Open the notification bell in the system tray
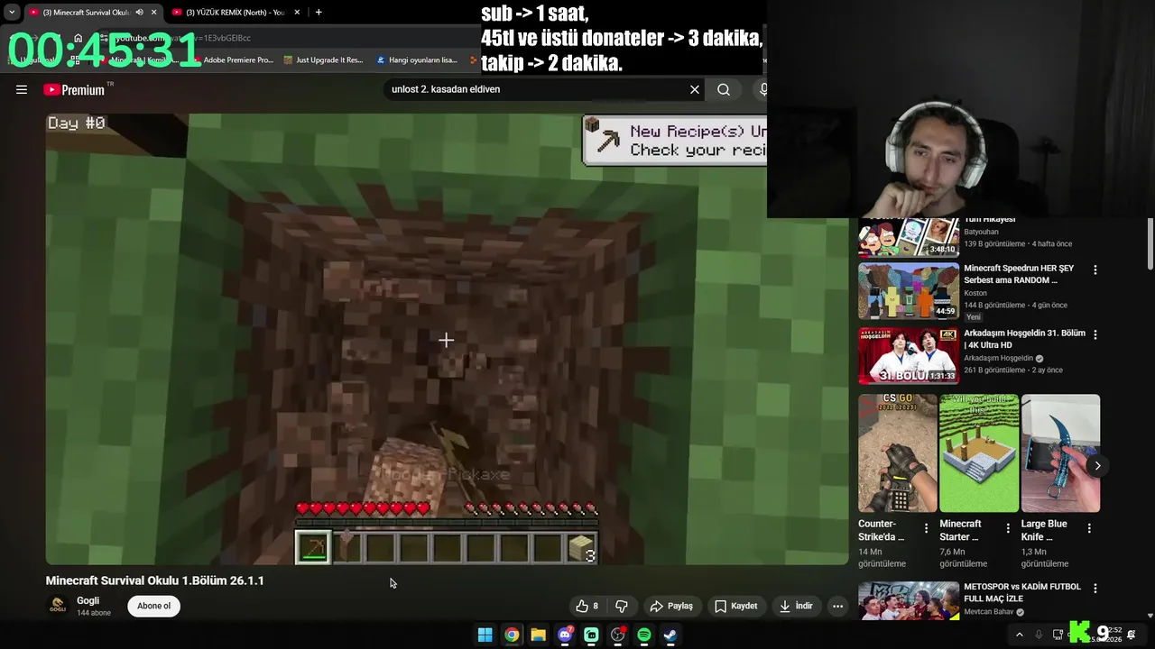1155x649 pixels. (1132, 635)
